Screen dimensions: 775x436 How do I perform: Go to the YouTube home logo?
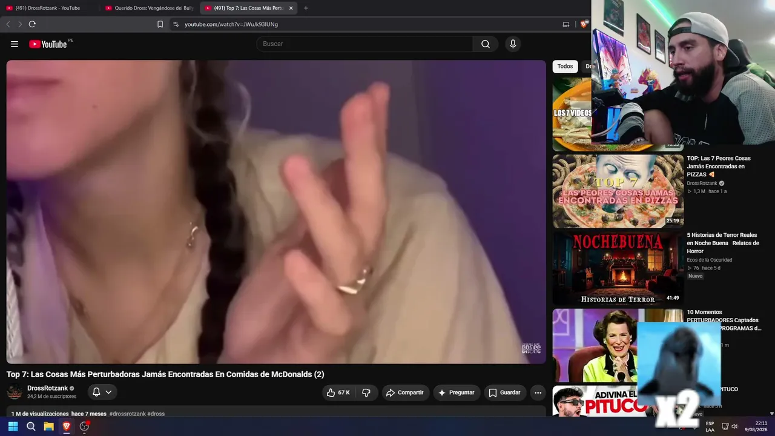pos(48,44)
